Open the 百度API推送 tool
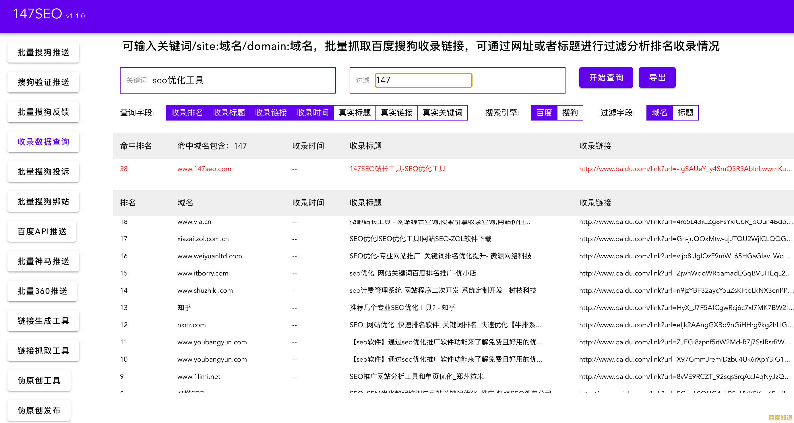794x423 pixels. tap(42, 231)
